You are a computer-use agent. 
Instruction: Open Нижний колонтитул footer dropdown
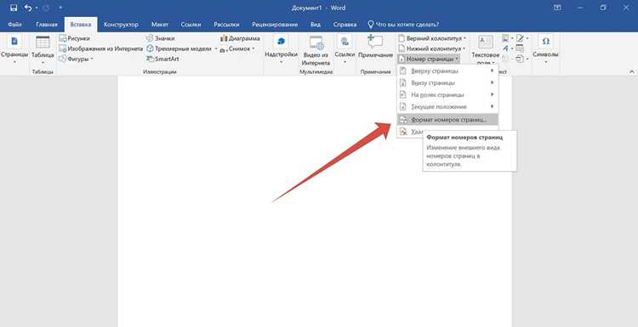pos(432,48)
